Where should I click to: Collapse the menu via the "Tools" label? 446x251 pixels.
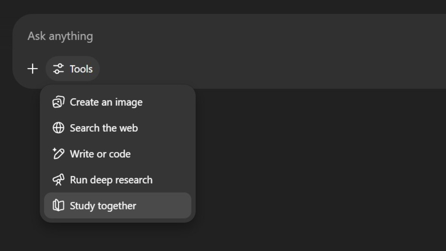click(x=81, y=69)
